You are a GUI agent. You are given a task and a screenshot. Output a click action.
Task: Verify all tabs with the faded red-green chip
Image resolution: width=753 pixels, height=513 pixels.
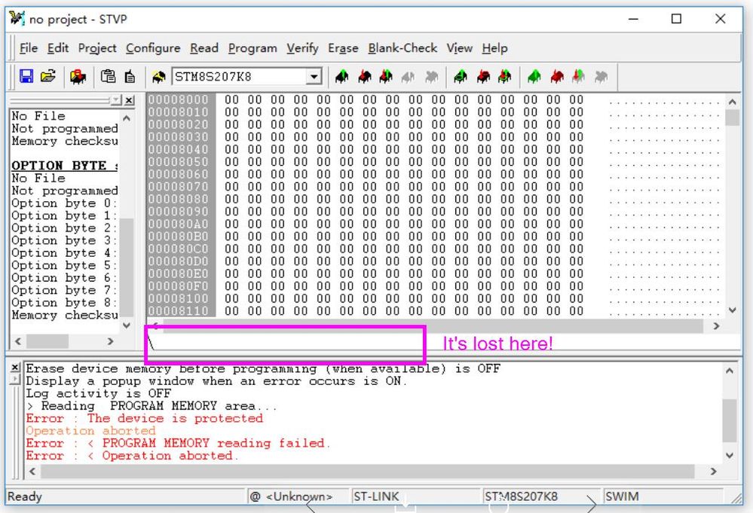(x=579, y=76)
